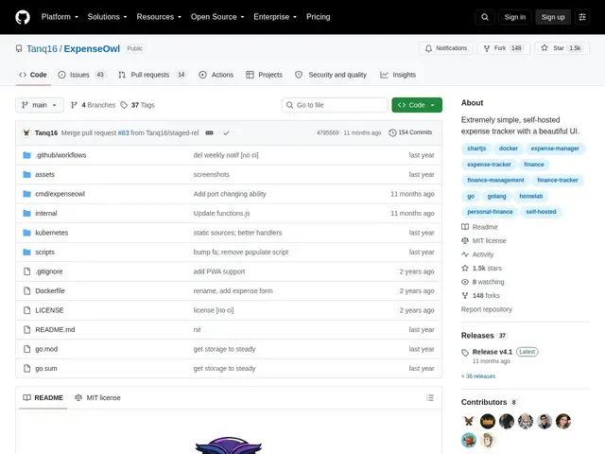This screenshot has height=454, width=605.
Task: Open the second contributor avatar
Action: (x=488, y=421)
